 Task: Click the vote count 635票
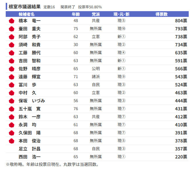(181, 53)
